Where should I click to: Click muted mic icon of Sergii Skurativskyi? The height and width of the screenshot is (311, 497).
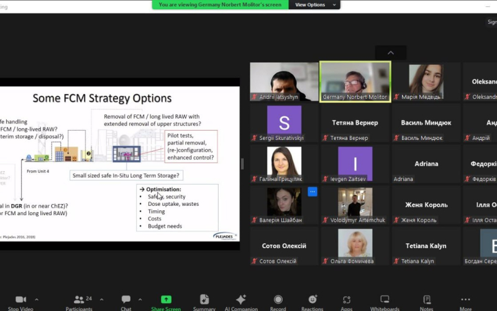(254, 137)
